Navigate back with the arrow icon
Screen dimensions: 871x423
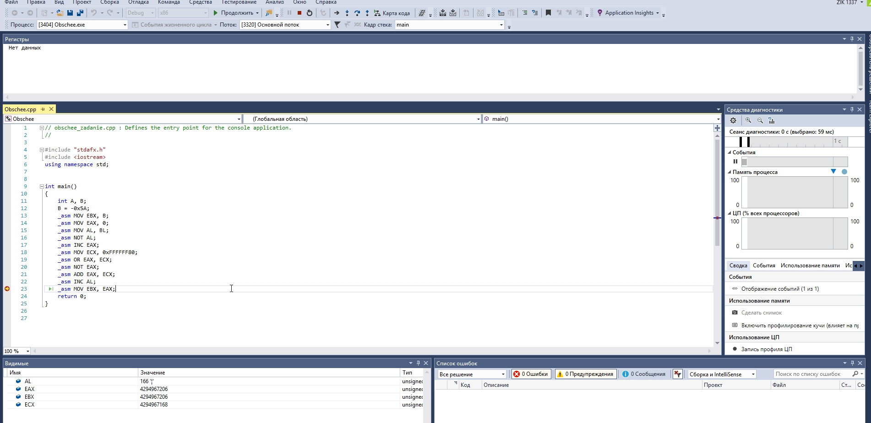15,13
